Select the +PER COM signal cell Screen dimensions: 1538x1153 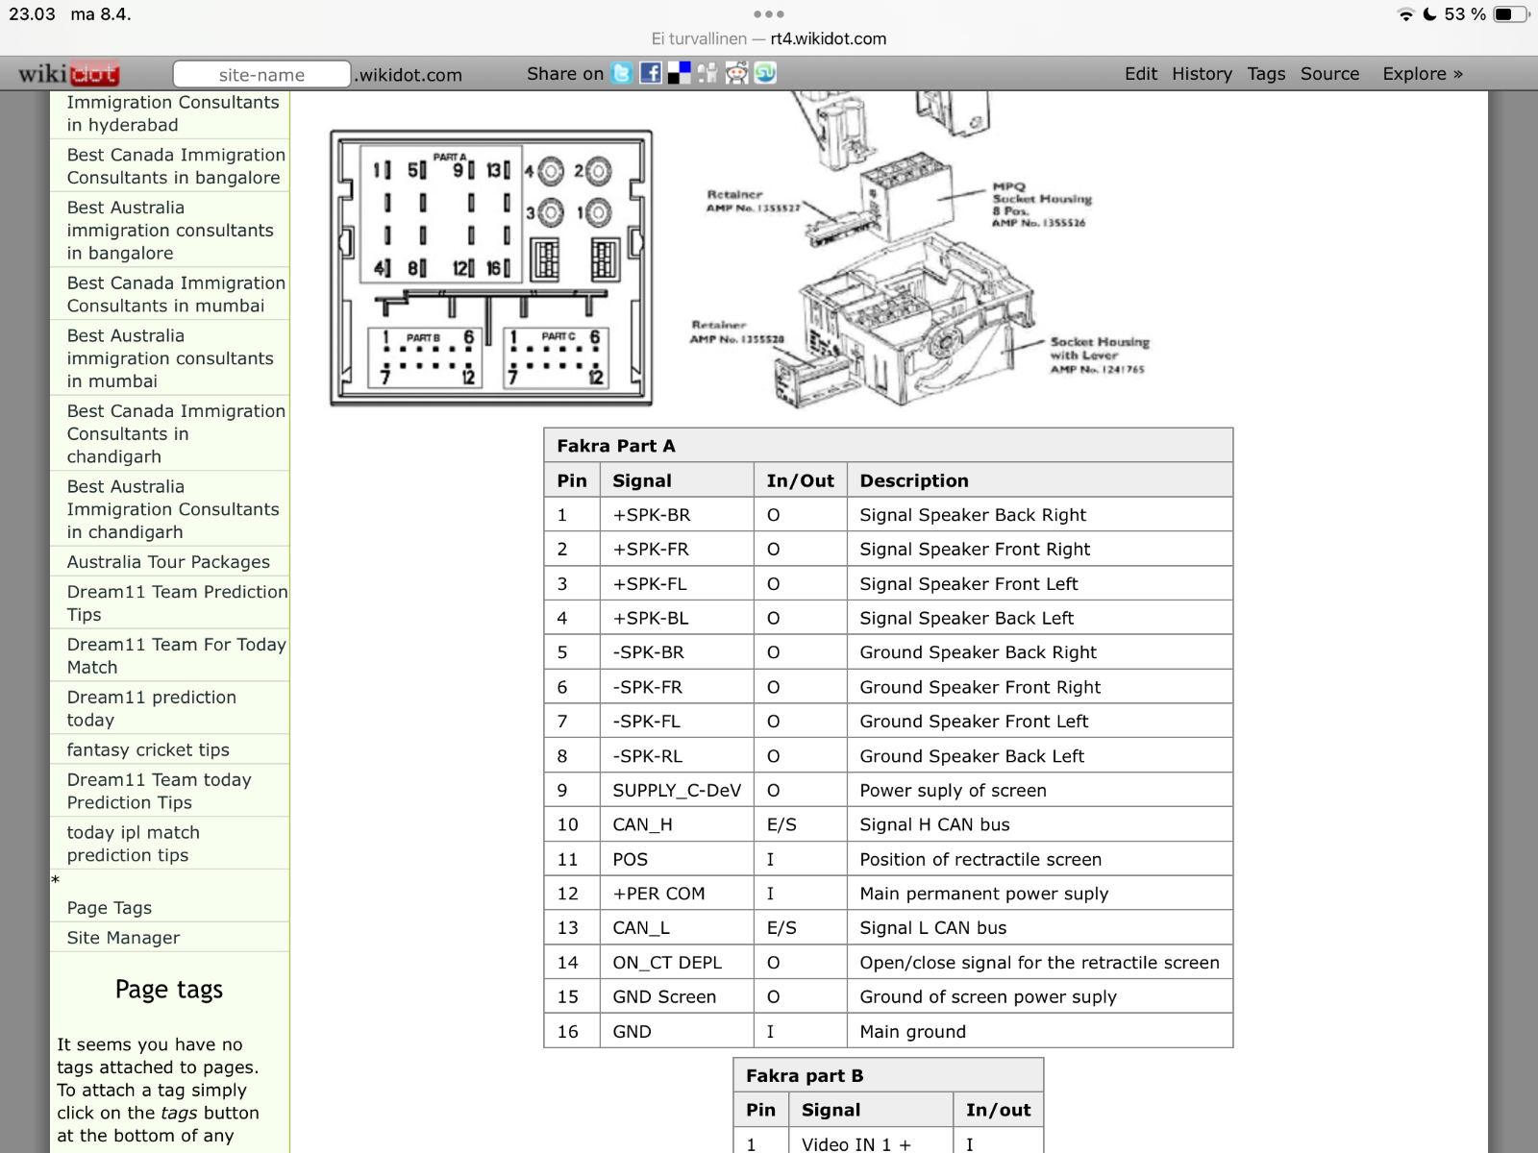(677, 894)
